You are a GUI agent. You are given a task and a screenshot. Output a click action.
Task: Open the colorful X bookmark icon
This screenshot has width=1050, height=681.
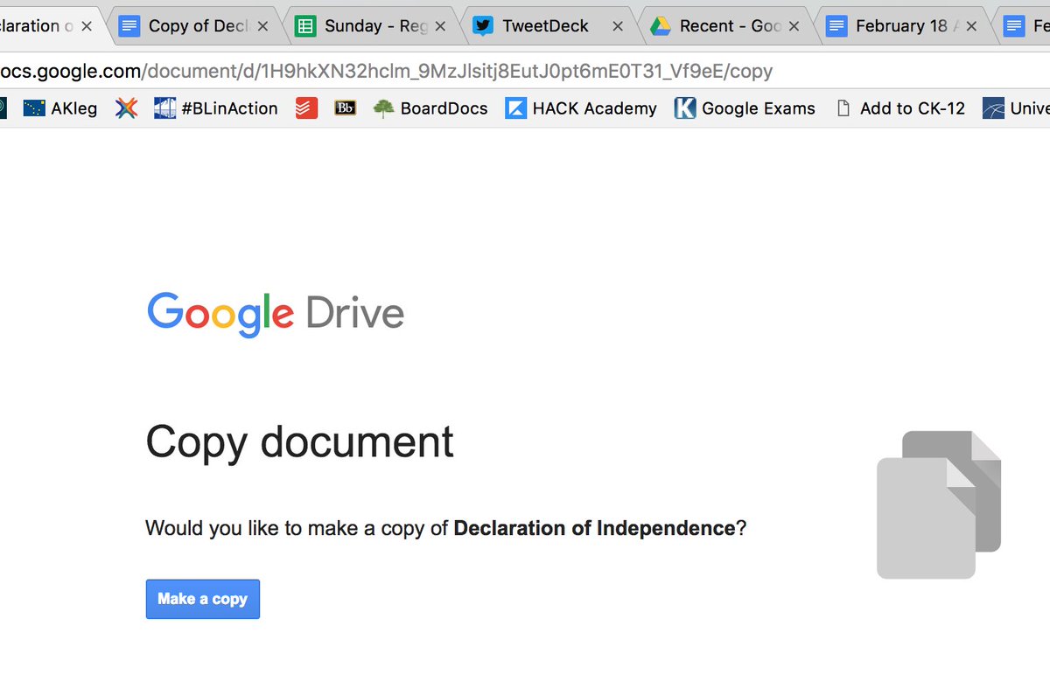coord(127,108)
